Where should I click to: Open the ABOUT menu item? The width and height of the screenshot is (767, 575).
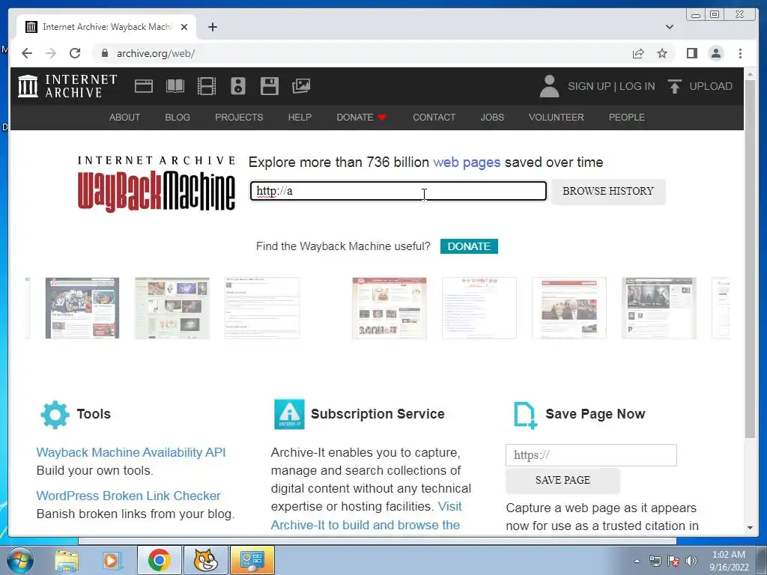coord(124,118)
